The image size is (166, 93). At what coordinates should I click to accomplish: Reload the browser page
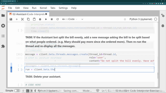coord(5,3)
